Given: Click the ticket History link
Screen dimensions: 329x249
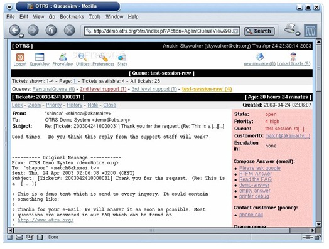Looking at the screenshot, I should pos(75,105).
